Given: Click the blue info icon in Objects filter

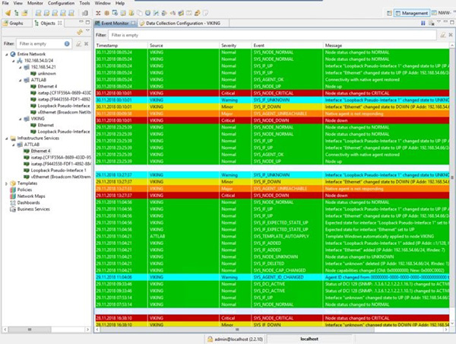Looking at the screenshot, I should [67, 43].
